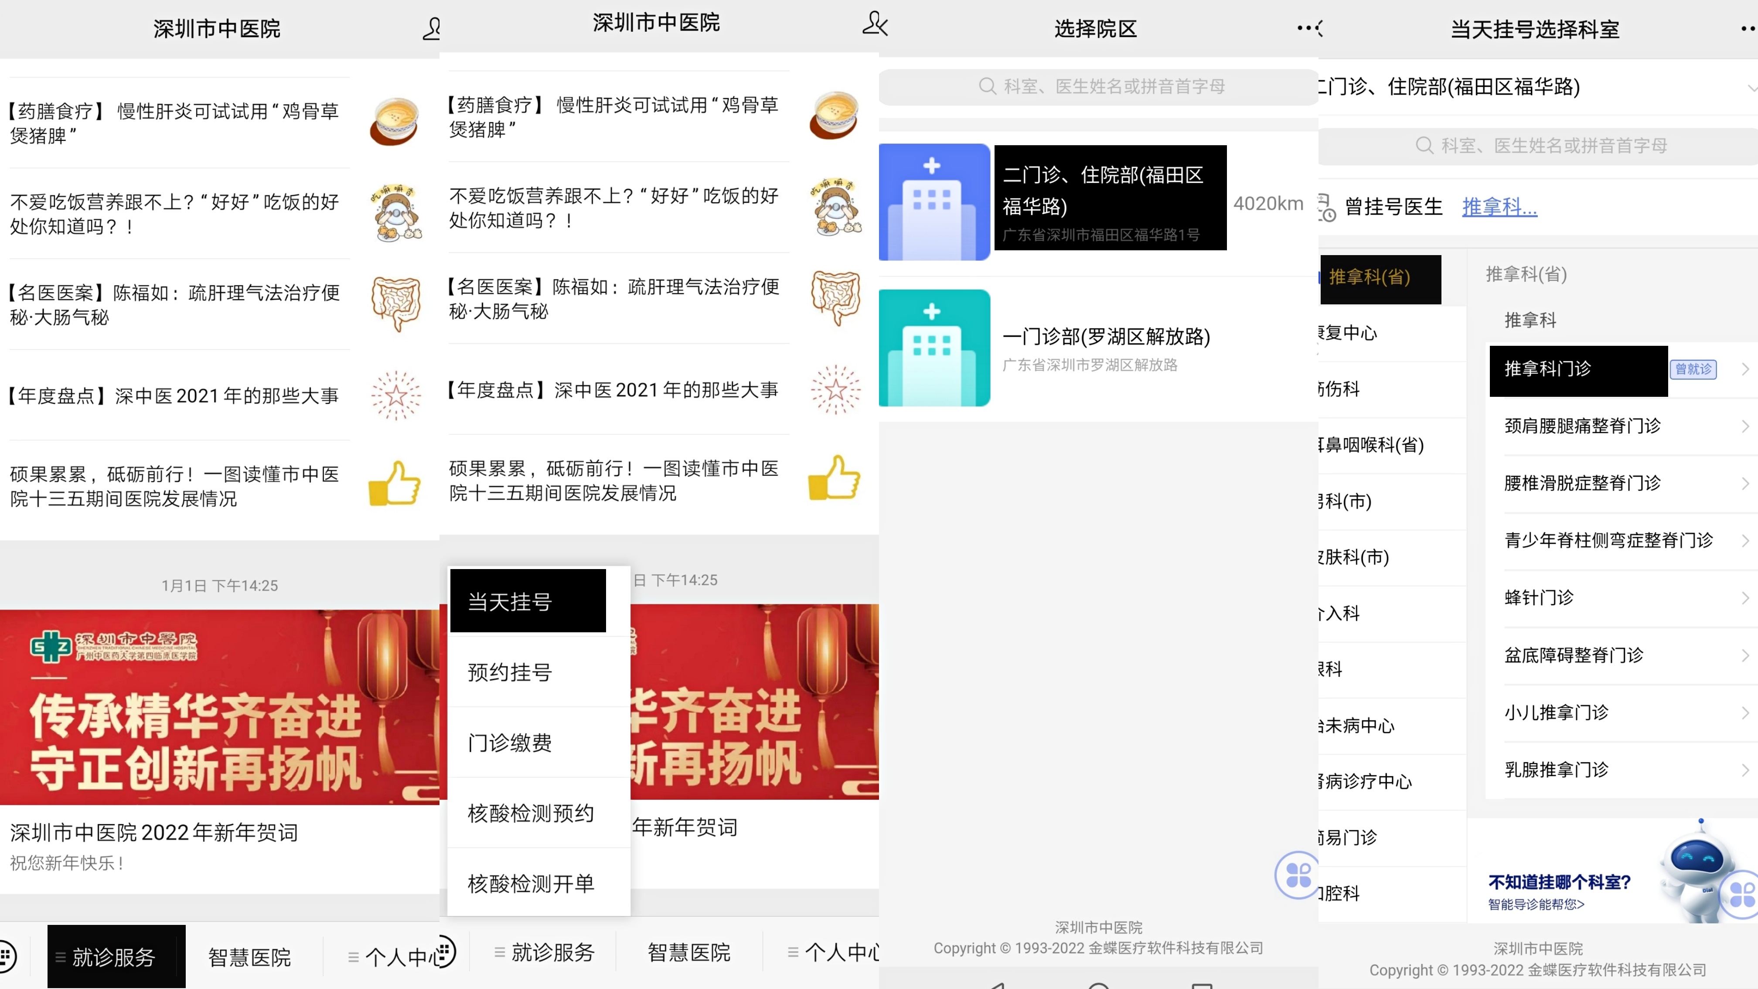Open the green hospital building icon for 一门诊部
This screenshot has height=989, width=1758.
pyautogui.click(x=934, y=348)
